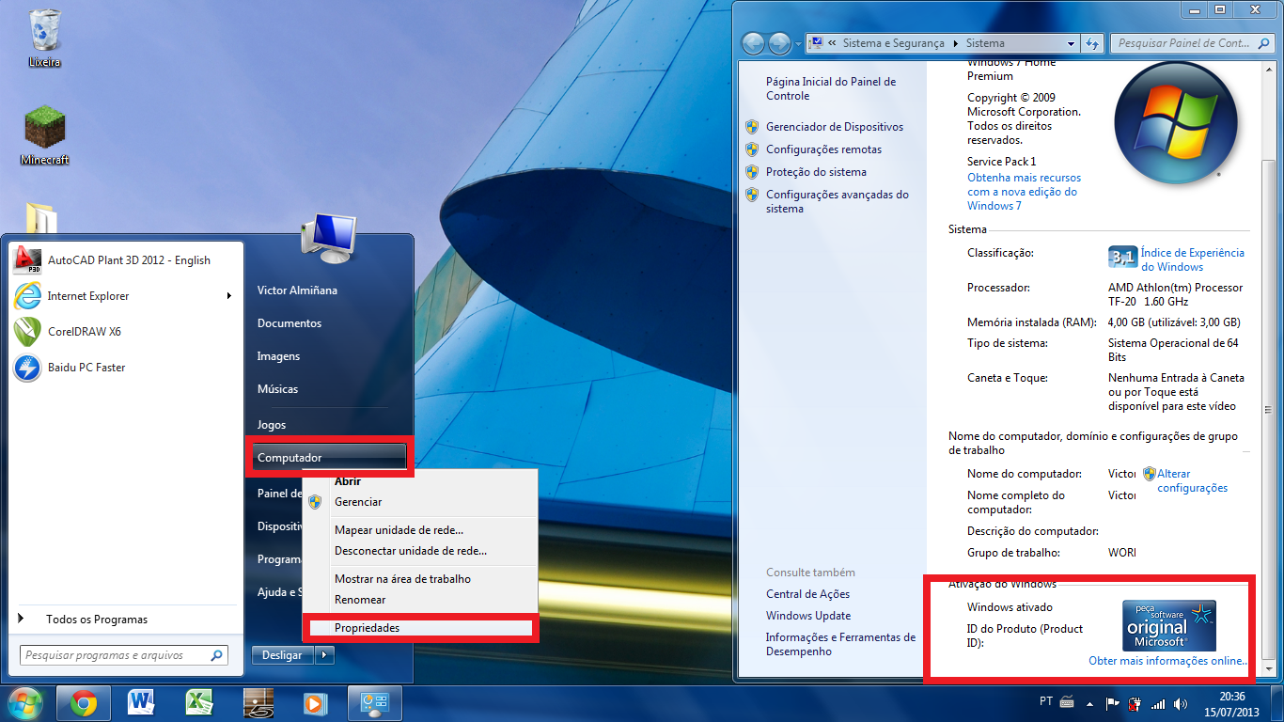Click the Start orb button
The width and height of the screenshot is (1284, 722).
[25, 703]
